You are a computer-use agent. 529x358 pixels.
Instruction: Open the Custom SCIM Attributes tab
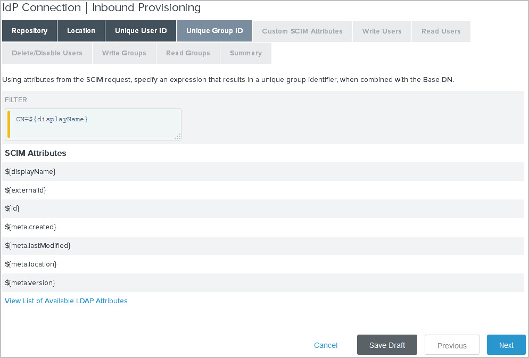302,31
